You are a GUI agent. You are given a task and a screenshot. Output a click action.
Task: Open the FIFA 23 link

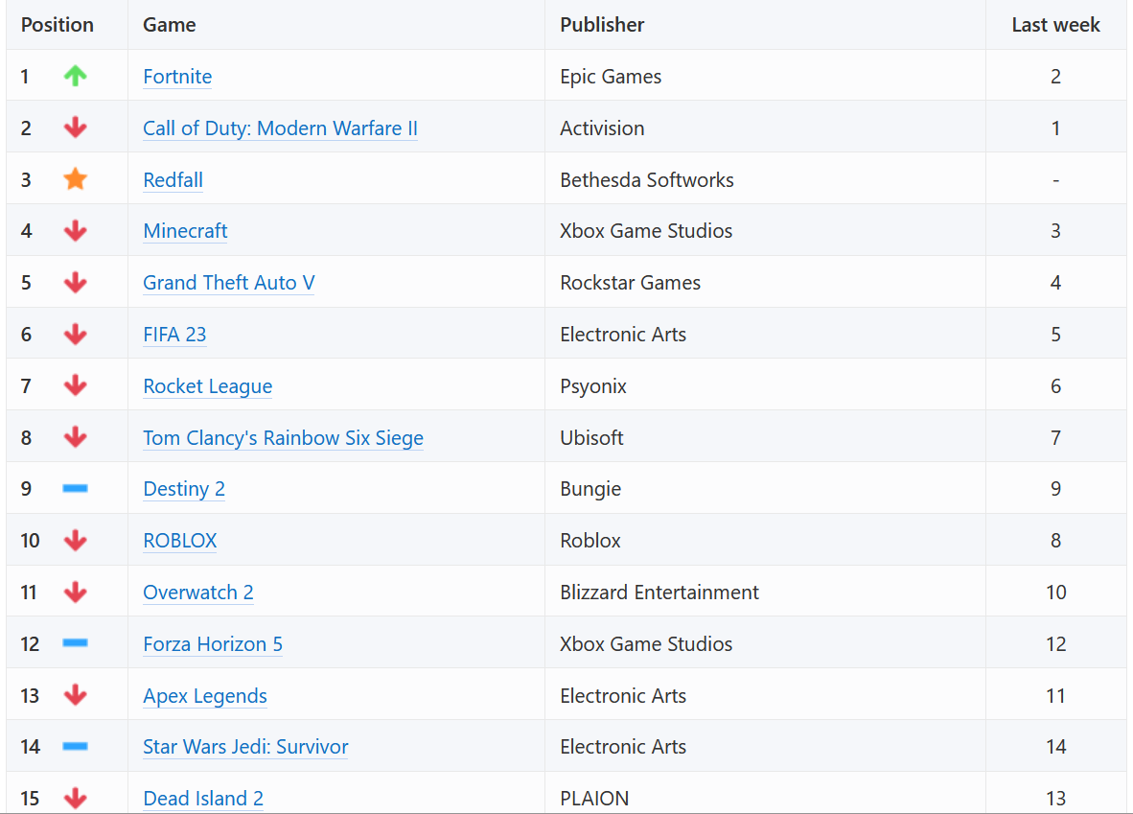coord(174,335)
